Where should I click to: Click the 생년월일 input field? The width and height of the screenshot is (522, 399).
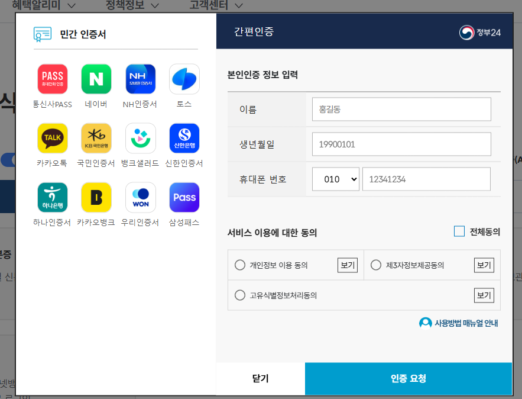click(x=401, y=144)
